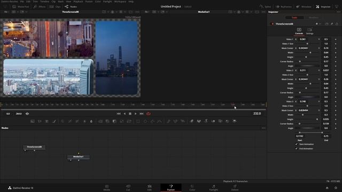Toggle ThreeScreens08 node enable switch in Inspector
This screenshot has width=342, height=192.
coord(273,23)
